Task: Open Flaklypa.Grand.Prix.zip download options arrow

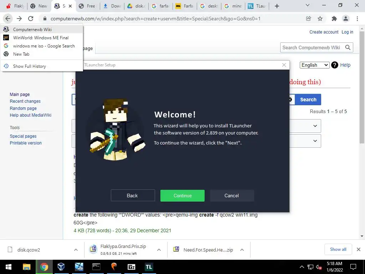Action: coord(159,250)
